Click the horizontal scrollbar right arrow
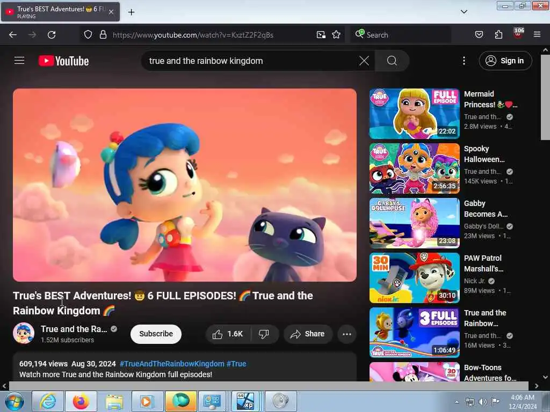Screen dimensions: 550x412 point(537,386)
